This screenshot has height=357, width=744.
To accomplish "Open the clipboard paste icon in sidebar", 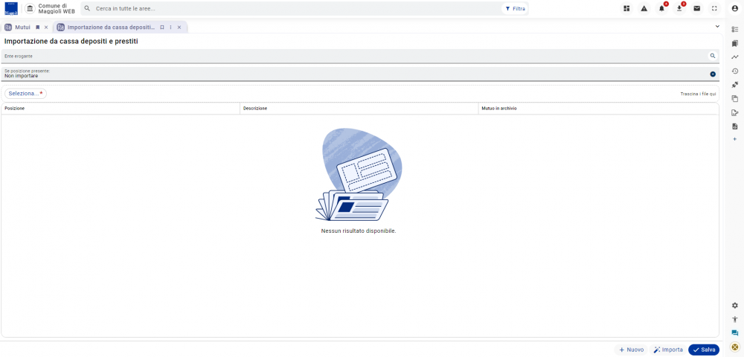I will pos(735,99).
